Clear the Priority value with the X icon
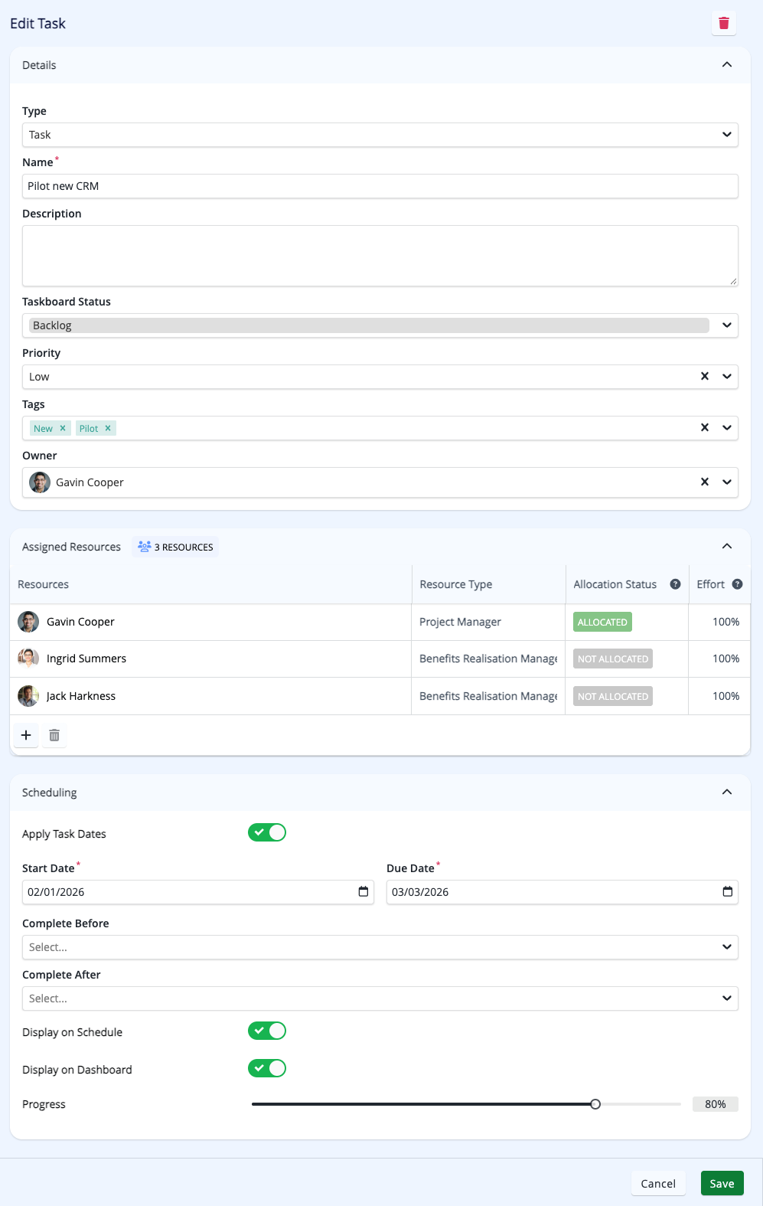The height and width of the screenshot is (1206, 763). click(705, 376)
